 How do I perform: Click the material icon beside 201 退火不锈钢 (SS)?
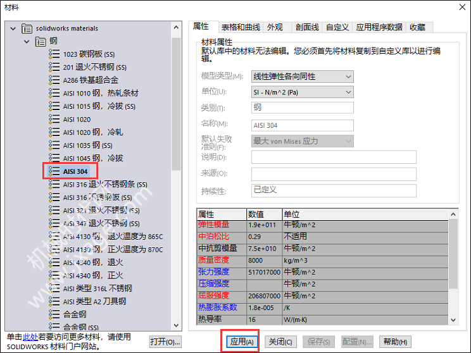(54, 67)
